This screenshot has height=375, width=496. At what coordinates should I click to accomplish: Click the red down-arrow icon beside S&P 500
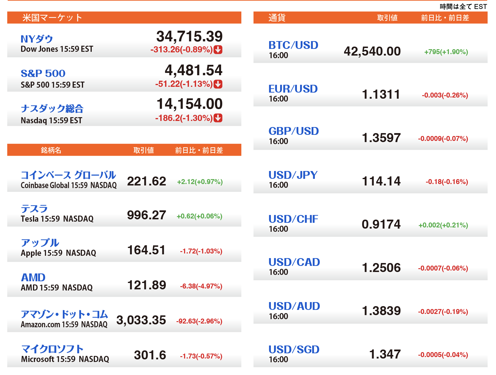pos(218,84)
